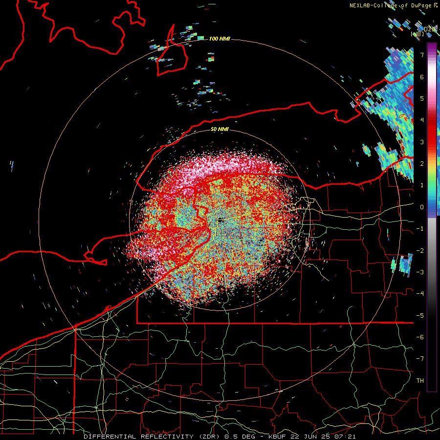Click the [dB] unit label above the color scale
This screenshot has width=440, height=440.
(x=417, y=34)
